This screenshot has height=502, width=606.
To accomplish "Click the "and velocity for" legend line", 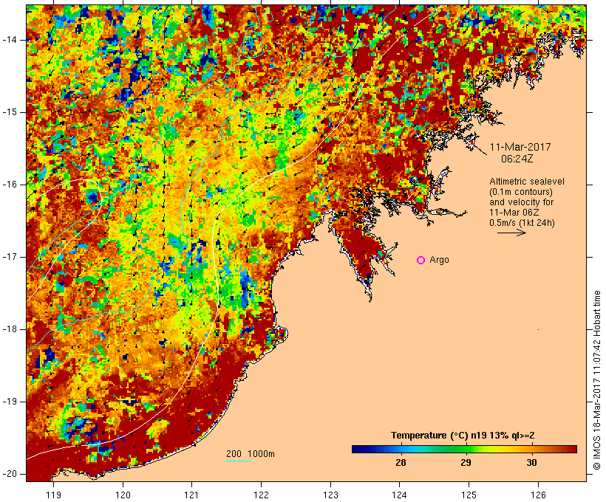I will point(521,202).
